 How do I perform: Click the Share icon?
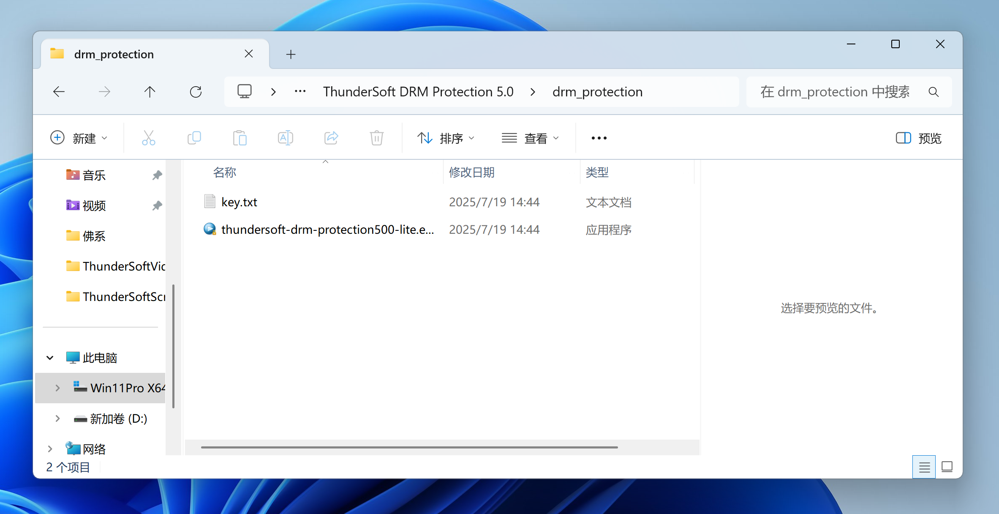coord(331,138)
